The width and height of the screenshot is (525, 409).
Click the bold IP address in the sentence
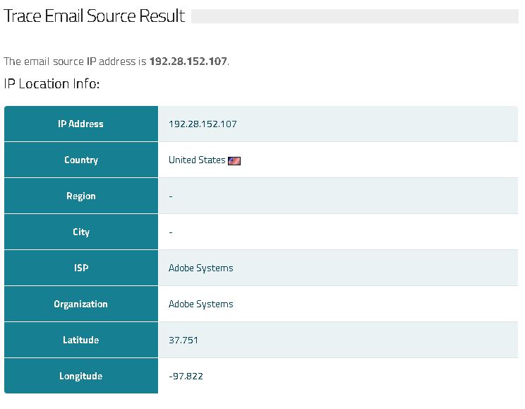coord(188,61)
